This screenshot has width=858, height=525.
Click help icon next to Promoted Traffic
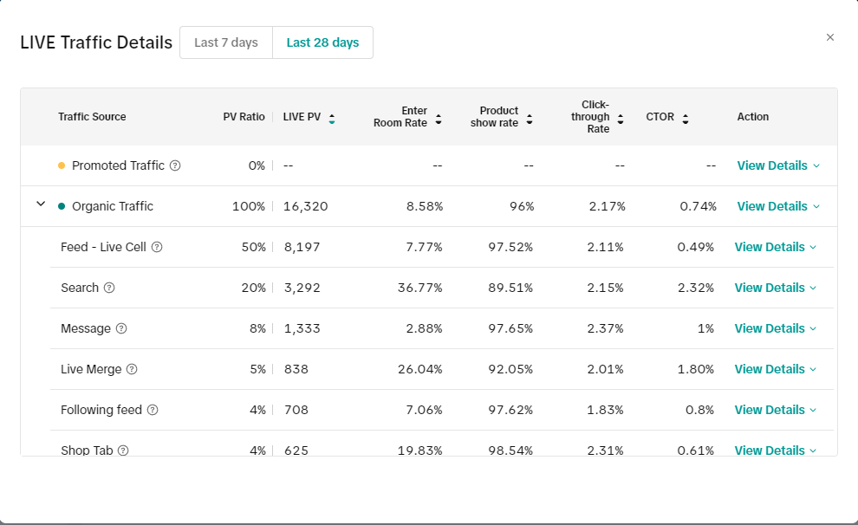coord(175,165)
